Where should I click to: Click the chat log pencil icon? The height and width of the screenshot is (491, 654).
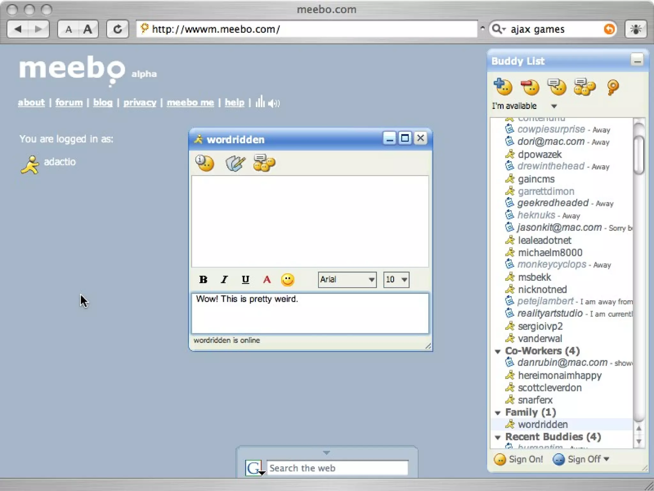click(x=235, y=163)
